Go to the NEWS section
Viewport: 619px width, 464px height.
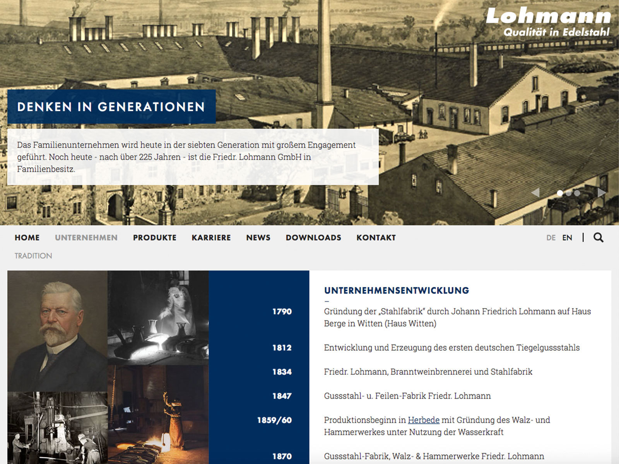click(x=258, y=237)
